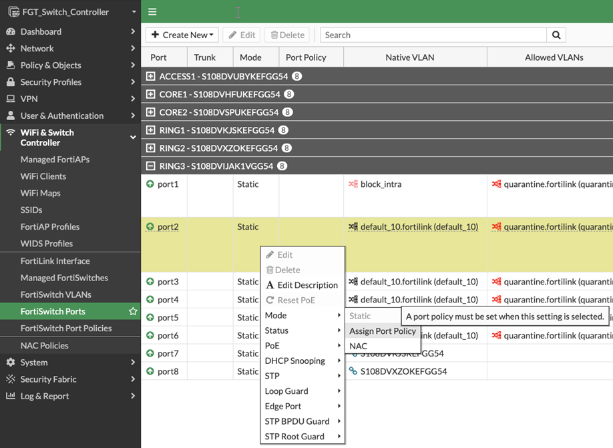Open Managed FortiSwitches page
613x448 pixels.
pyautogui.click(x=64, y=278)
